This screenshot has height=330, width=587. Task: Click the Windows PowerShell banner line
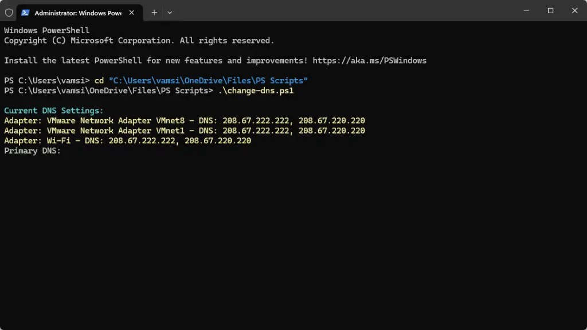pyautogui.click(x=47, y=30)
